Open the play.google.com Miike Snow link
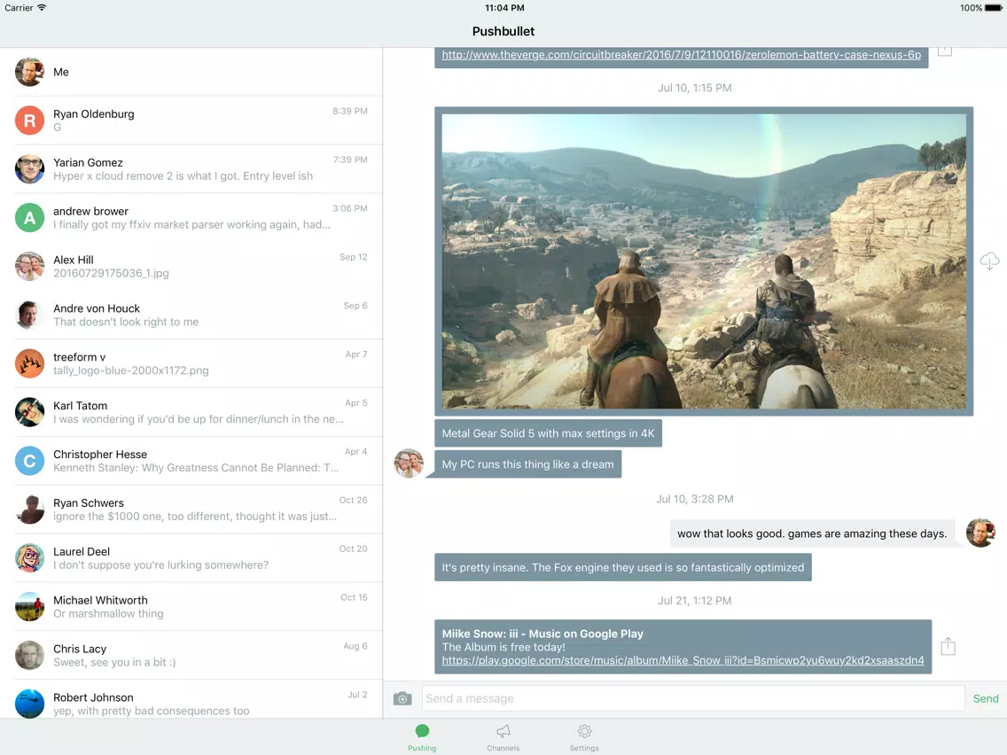The image size is (1007, 755). pyautogui.click(x=683, y=660)
